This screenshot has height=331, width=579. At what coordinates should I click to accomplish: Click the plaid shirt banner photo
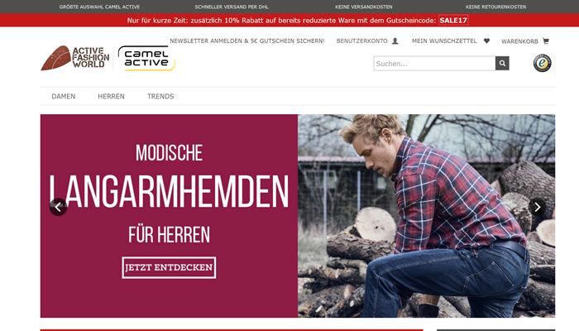tap(426, 216)
